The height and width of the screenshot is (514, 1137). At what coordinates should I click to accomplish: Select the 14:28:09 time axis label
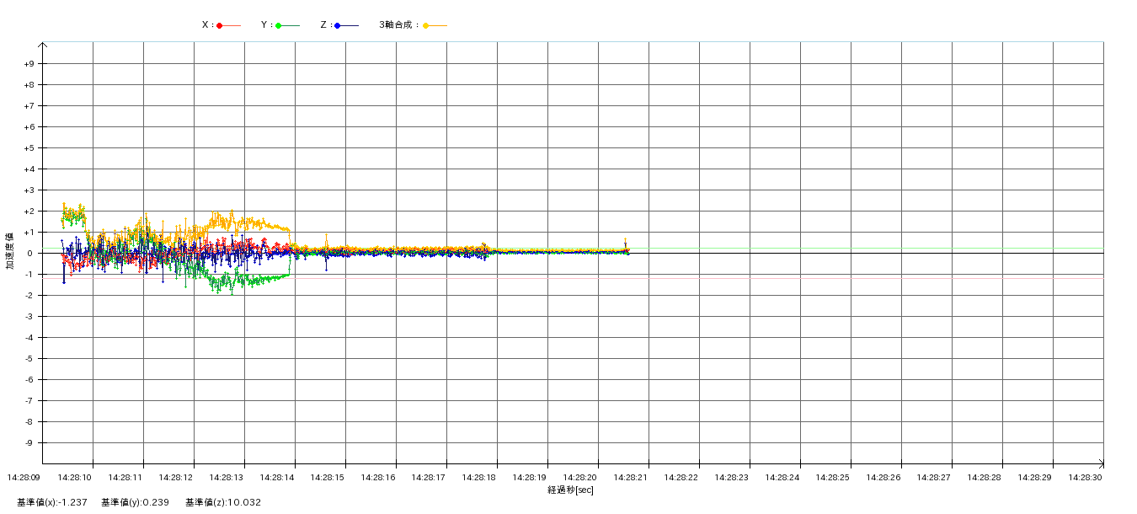point(24,478)
